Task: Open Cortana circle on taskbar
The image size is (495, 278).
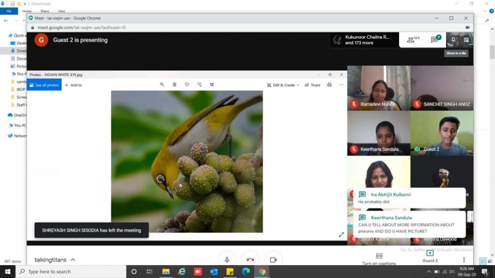Action: tap(134, 272)
